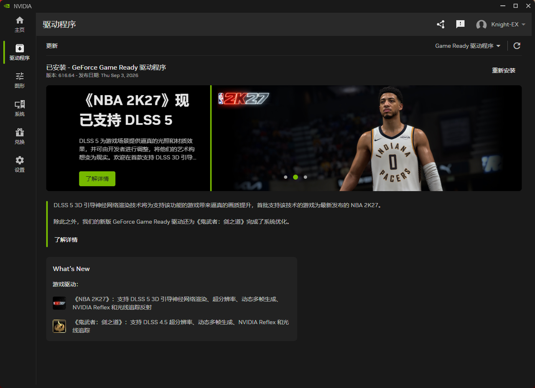Click the NBA 2K27 game icon
This screenshot has width=535, height=388.
[59, 303]
